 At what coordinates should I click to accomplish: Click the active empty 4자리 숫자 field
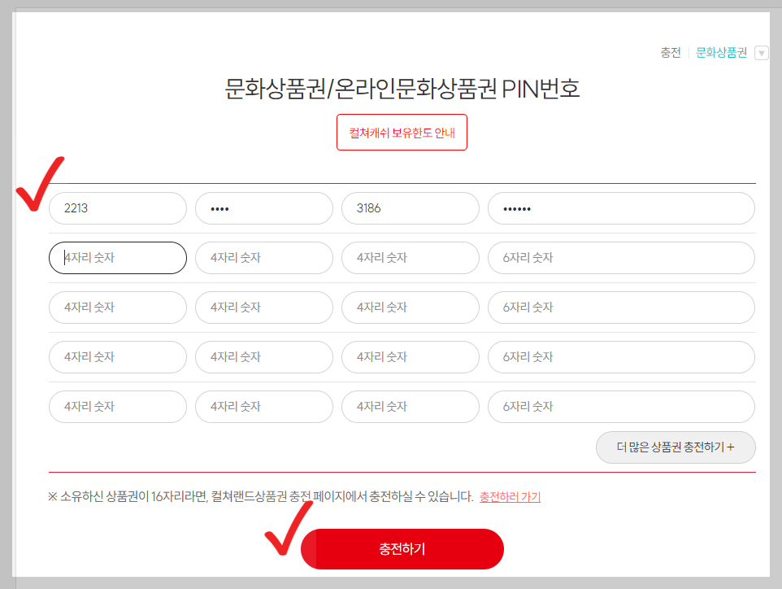point(118,258)
